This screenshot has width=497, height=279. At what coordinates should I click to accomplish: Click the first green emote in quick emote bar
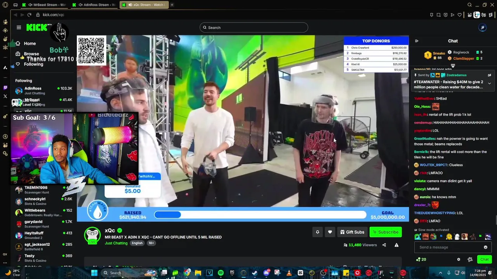pyautogui.click(x=418, y=237)
